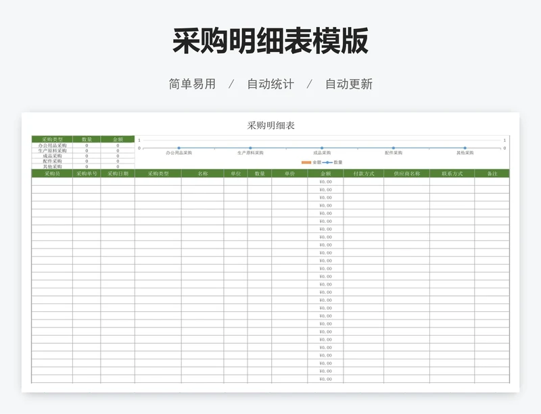Select the 数量 header in the summary table
Image resolution: width=541 pixels, height=414 pixels.
click(87, 139)
